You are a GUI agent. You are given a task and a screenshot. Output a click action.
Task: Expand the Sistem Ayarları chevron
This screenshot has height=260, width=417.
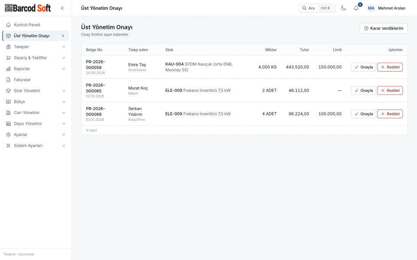(63, 146)
